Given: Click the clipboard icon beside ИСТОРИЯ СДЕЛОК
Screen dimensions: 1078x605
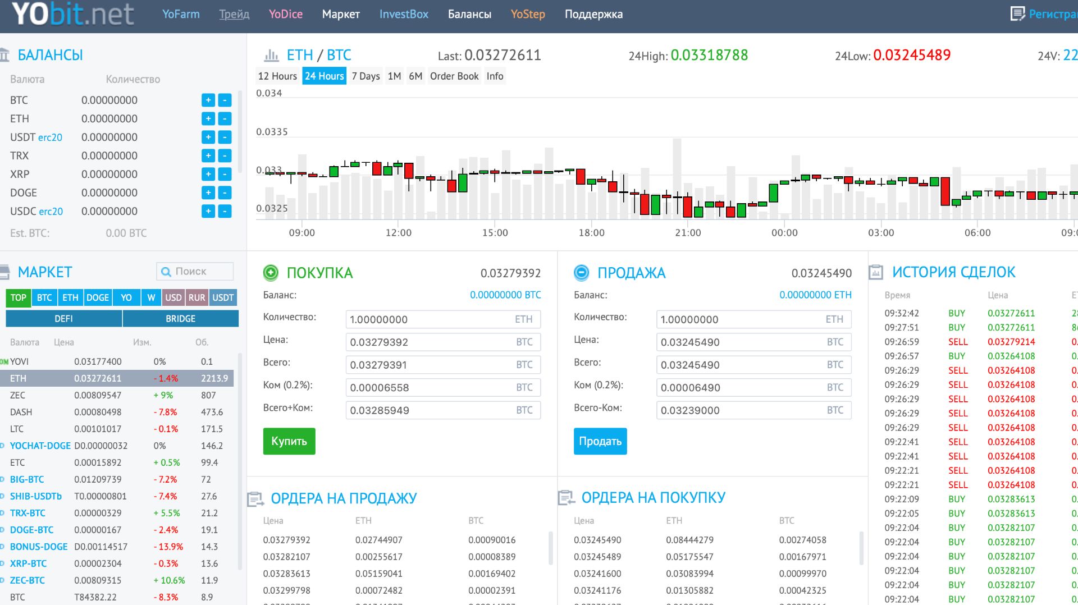Looking at the screenshot, I should (876, 273).
